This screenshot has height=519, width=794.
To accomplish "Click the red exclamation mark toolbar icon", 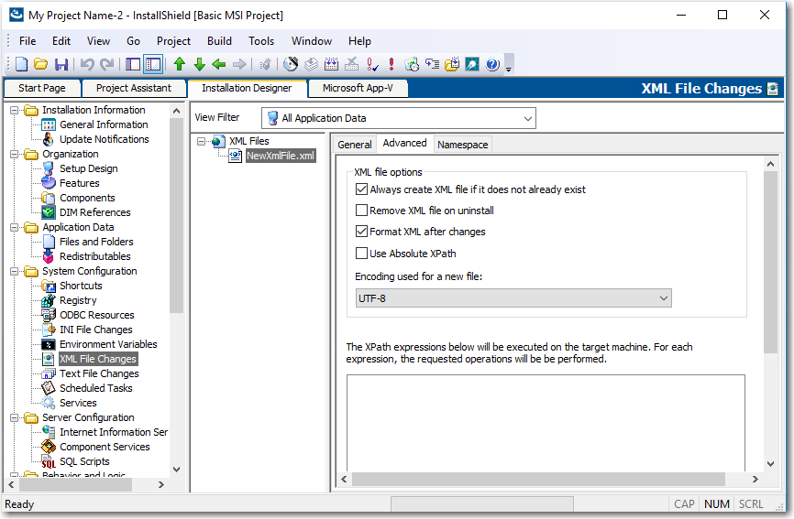I will [391, 64].
